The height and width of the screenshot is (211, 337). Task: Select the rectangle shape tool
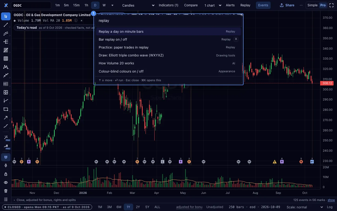pos(6,109)
